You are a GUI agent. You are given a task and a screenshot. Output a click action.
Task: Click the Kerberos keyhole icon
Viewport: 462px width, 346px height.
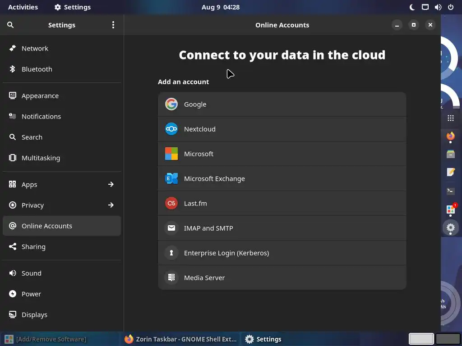(171, 253)
